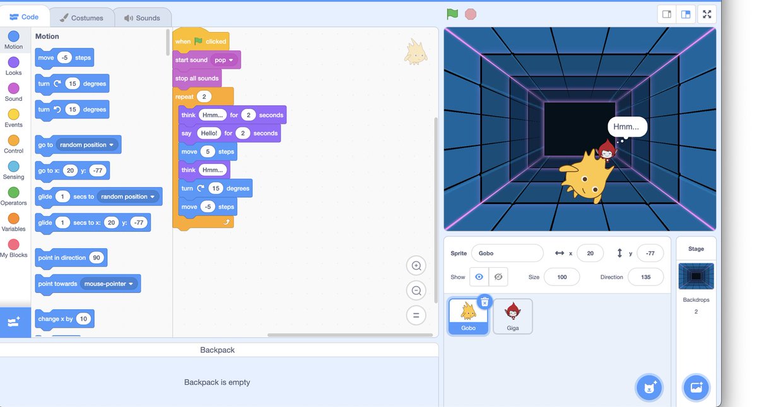
Task: Open the Choose a Sprite button
Action: (x=648, y=387)
